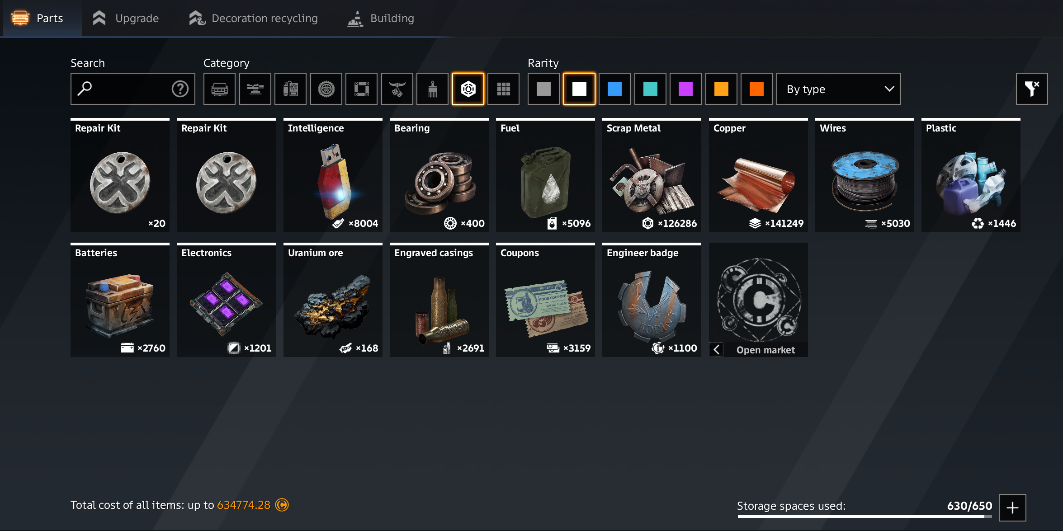Enable the purple rarity color filter
This screenshot has width=1063, height=531.
tap(685, 89)
